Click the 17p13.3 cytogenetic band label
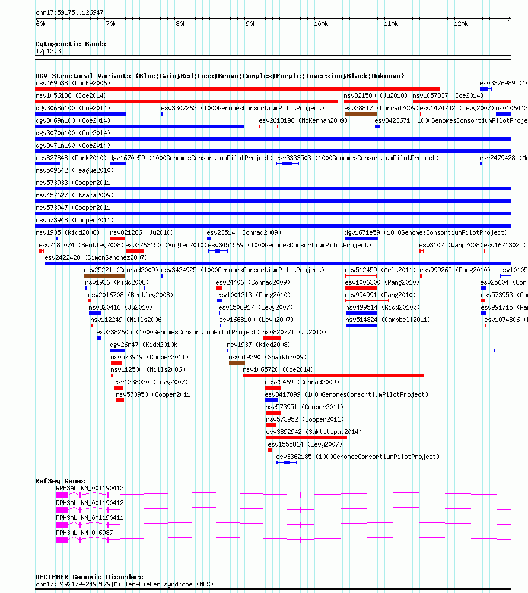Screen dimensions: 528x593 pyautogui.click(x=48, y=52)
